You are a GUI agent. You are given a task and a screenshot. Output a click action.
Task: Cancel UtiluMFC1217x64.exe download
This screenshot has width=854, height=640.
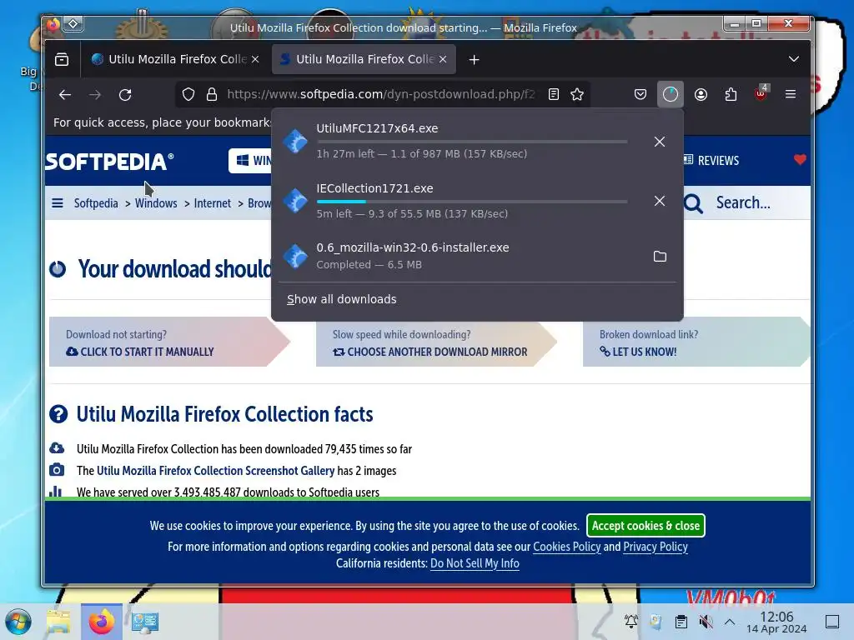(660, 142)
